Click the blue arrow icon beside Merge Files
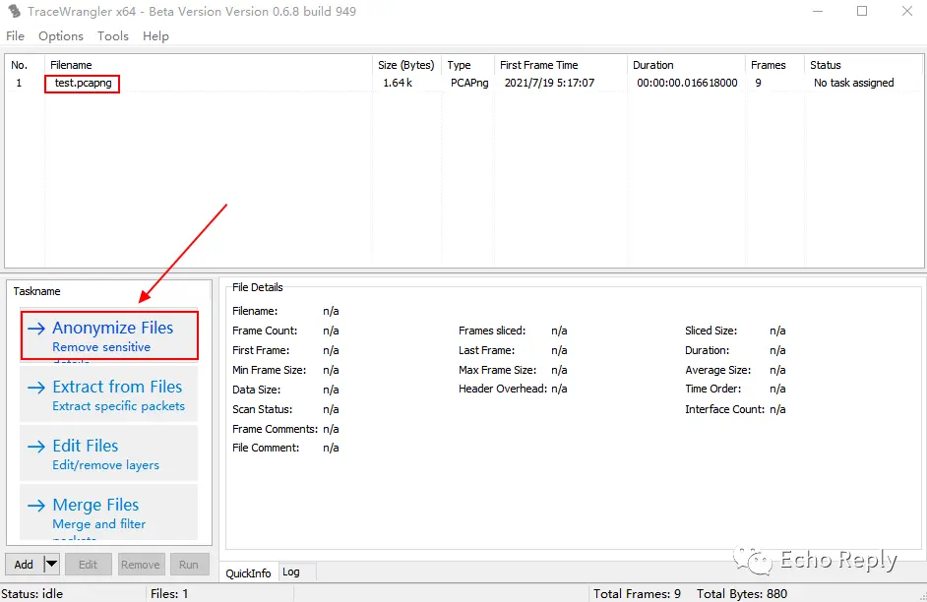927x602 pixels. pos(36,506)
